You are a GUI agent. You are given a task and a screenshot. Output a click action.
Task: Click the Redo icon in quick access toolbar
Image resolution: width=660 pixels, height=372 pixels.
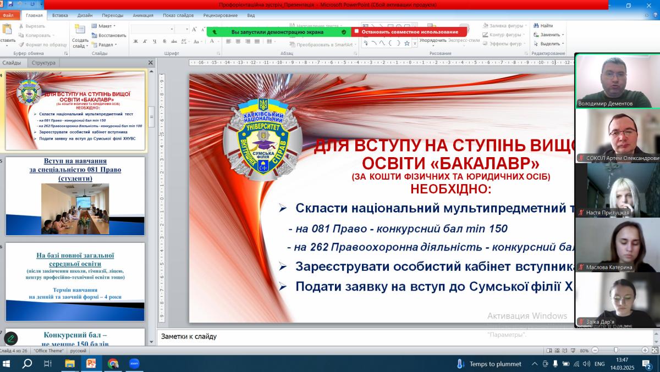point(32,4)
